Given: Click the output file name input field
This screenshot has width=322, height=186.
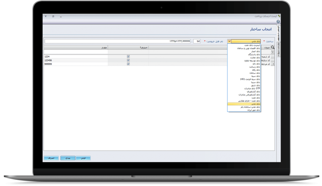Looking at the screenshot, I should [x=118, y=41].
